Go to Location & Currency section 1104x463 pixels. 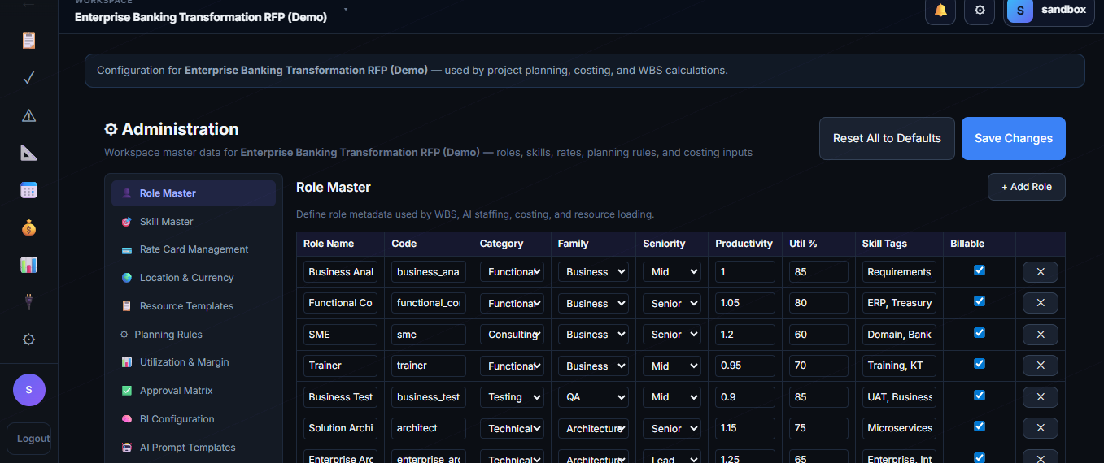(194, 278)
